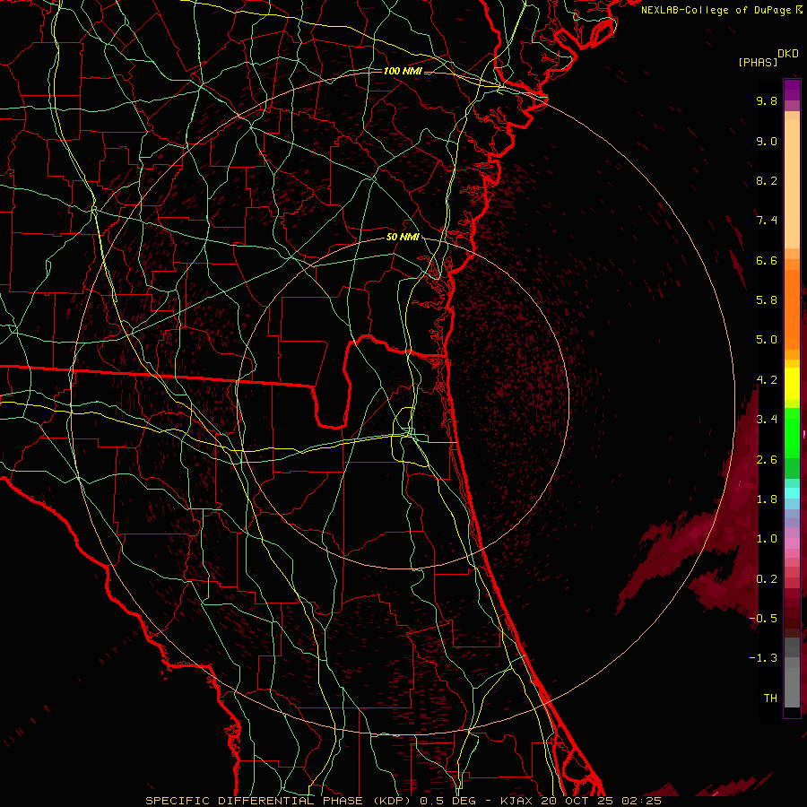Click the 3.4 legend value

(x=767, y=420)
